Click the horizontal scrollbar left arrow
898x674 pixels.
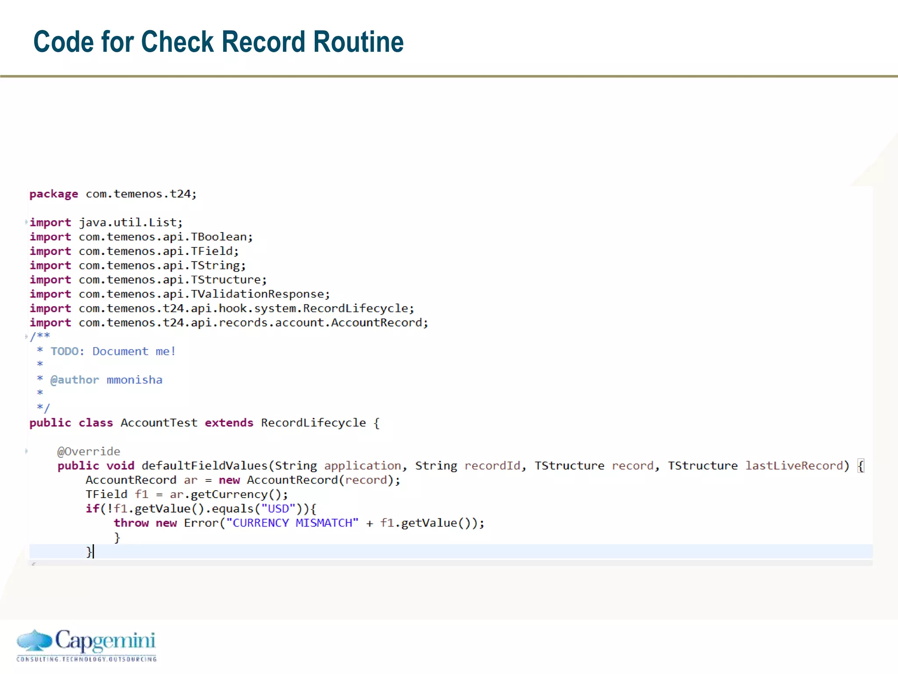point(33,564)
